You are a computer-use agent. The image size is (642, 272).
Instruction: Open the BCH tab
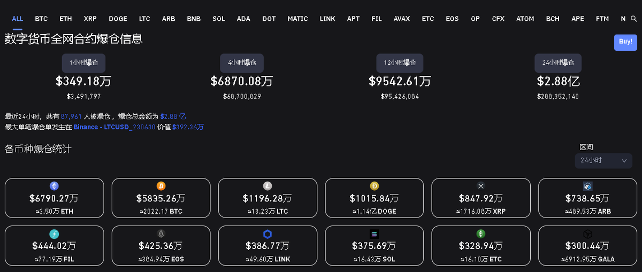pos(553,19)
